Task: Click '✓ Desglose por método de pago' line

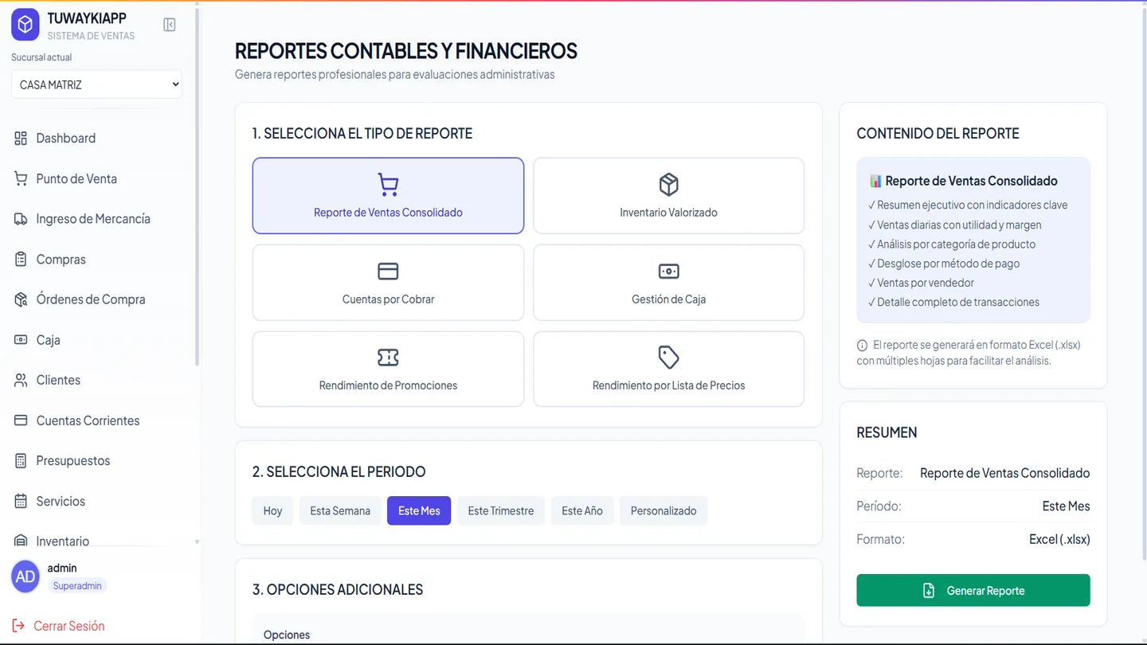Action: click(944, 264)
